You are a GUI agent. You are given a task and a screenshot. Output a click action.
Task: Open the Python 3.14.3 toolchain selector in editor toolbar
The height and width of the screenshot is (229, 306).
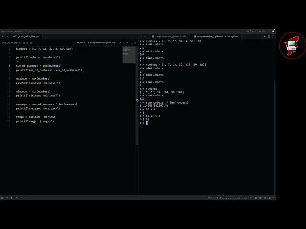[x=97, y=42]
